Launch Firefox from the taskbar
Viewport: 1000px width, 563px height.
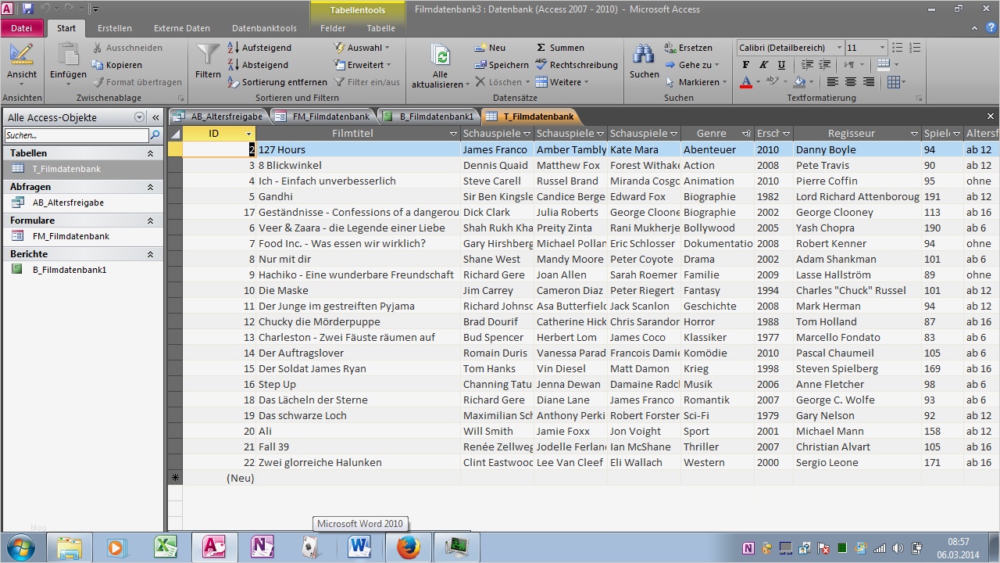click(x=408, y=547)
